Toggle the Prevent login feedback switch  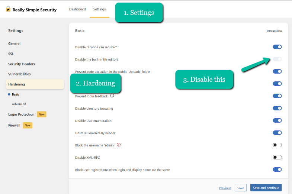coord(277,96)
